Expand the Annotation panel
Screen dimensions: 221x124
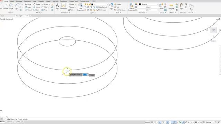pos(66,13)
